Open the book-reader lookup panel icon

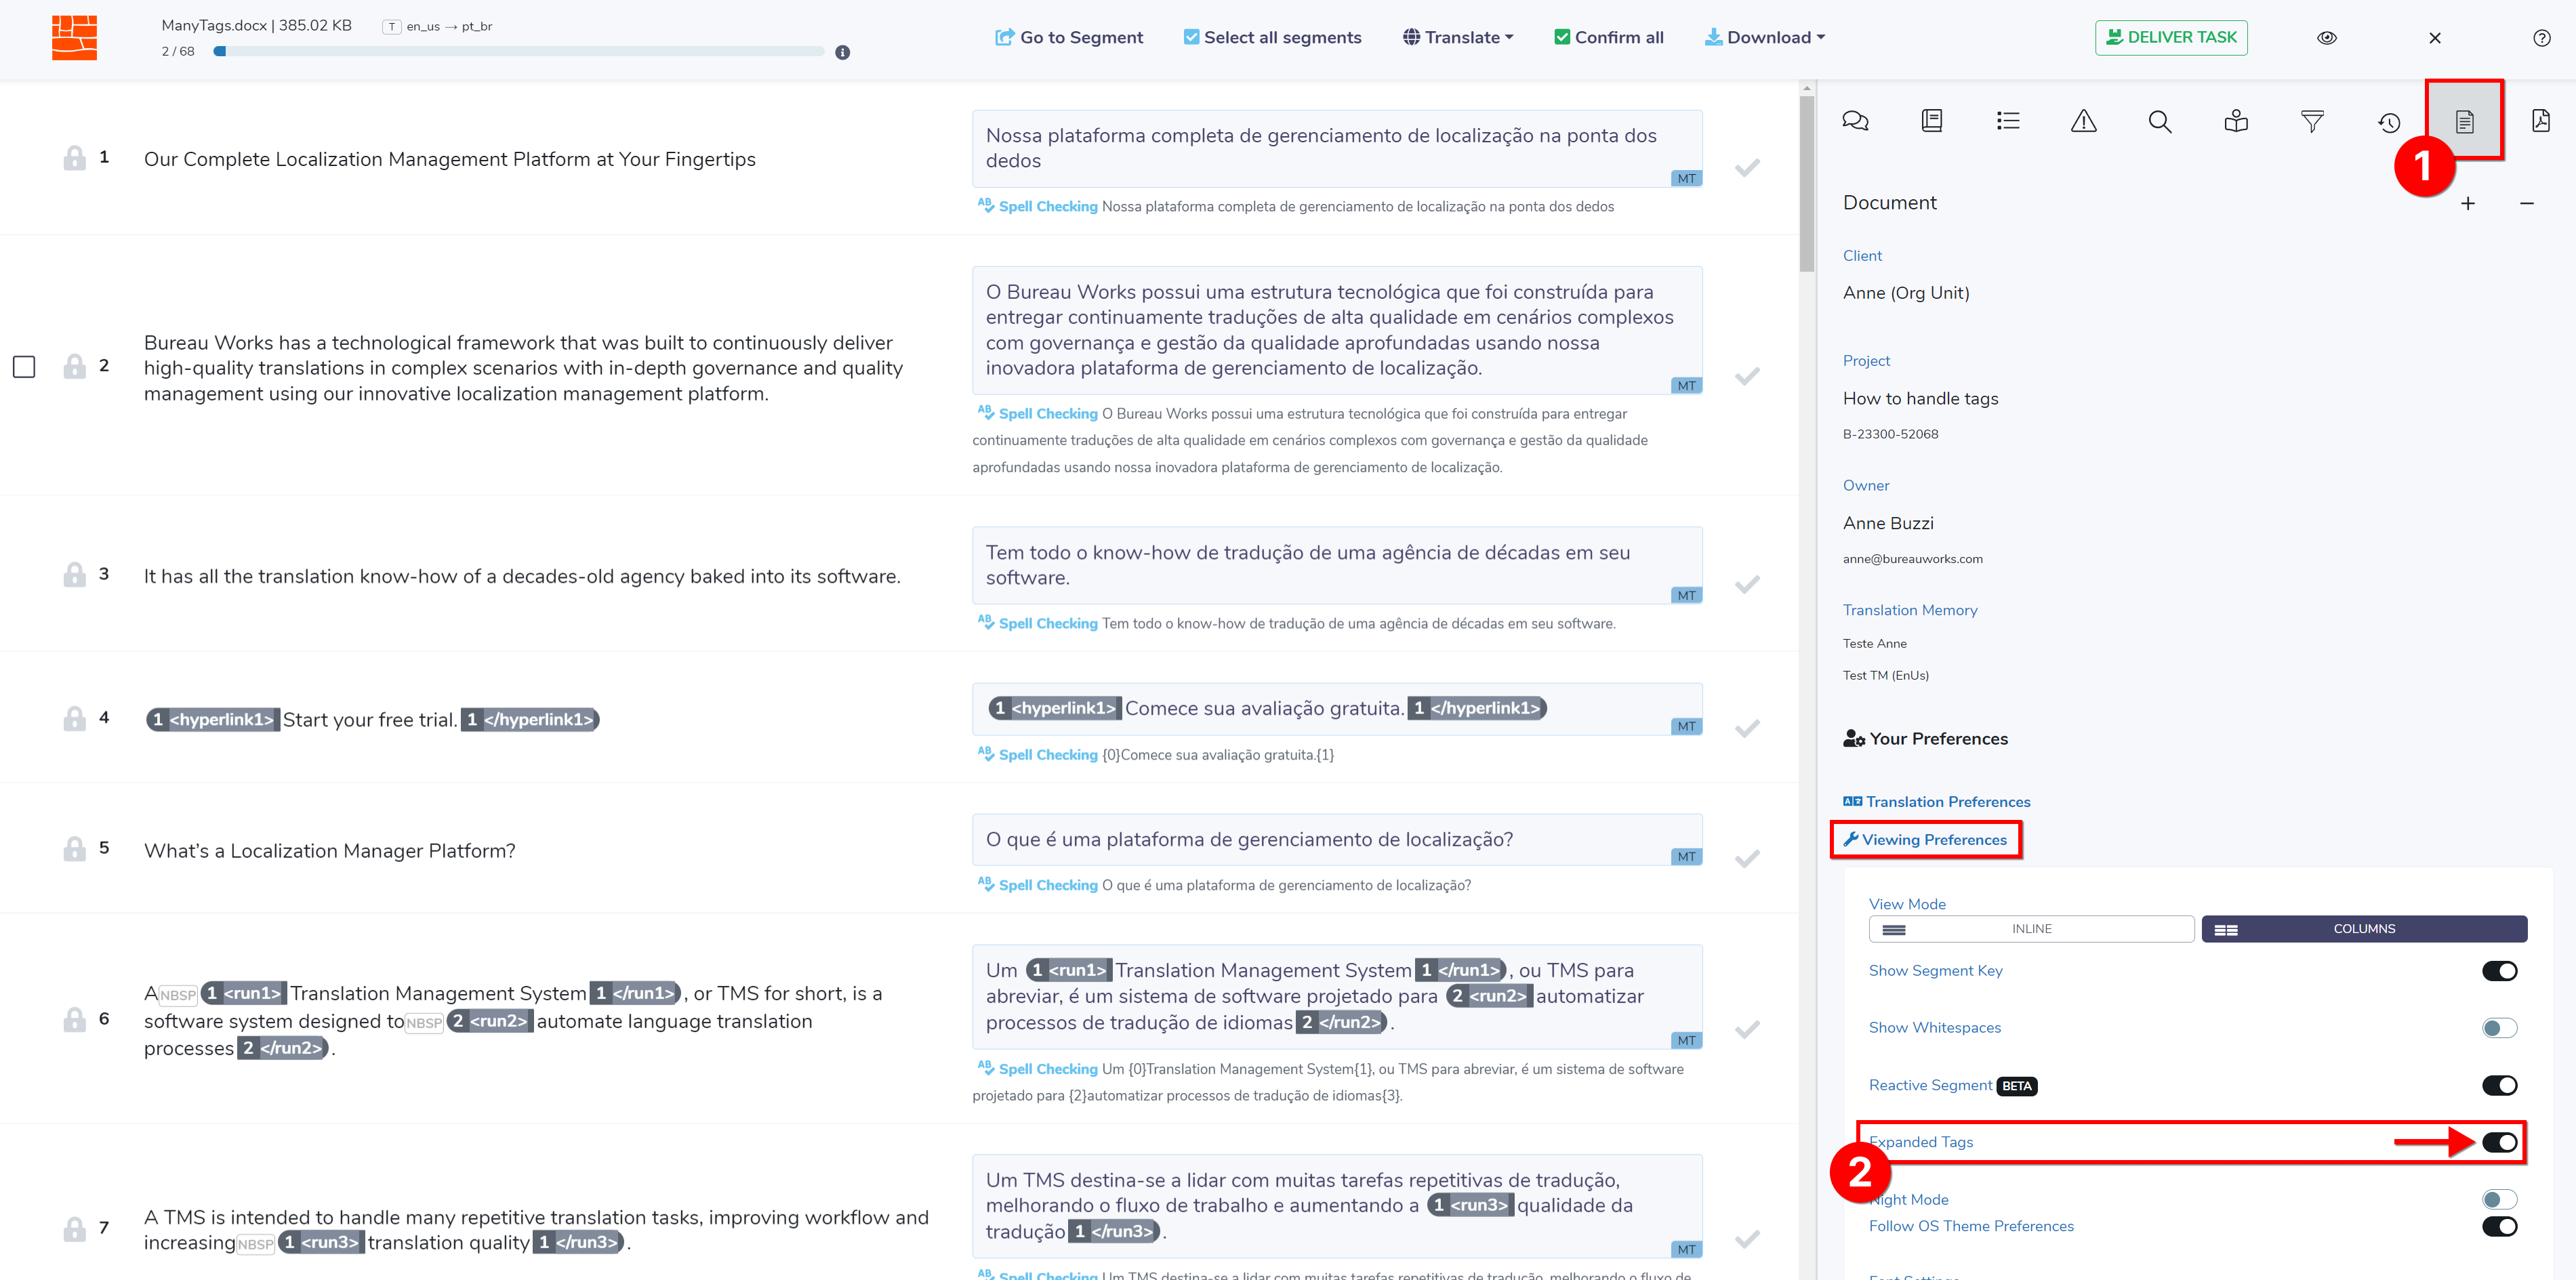(x=2236, y=121)
